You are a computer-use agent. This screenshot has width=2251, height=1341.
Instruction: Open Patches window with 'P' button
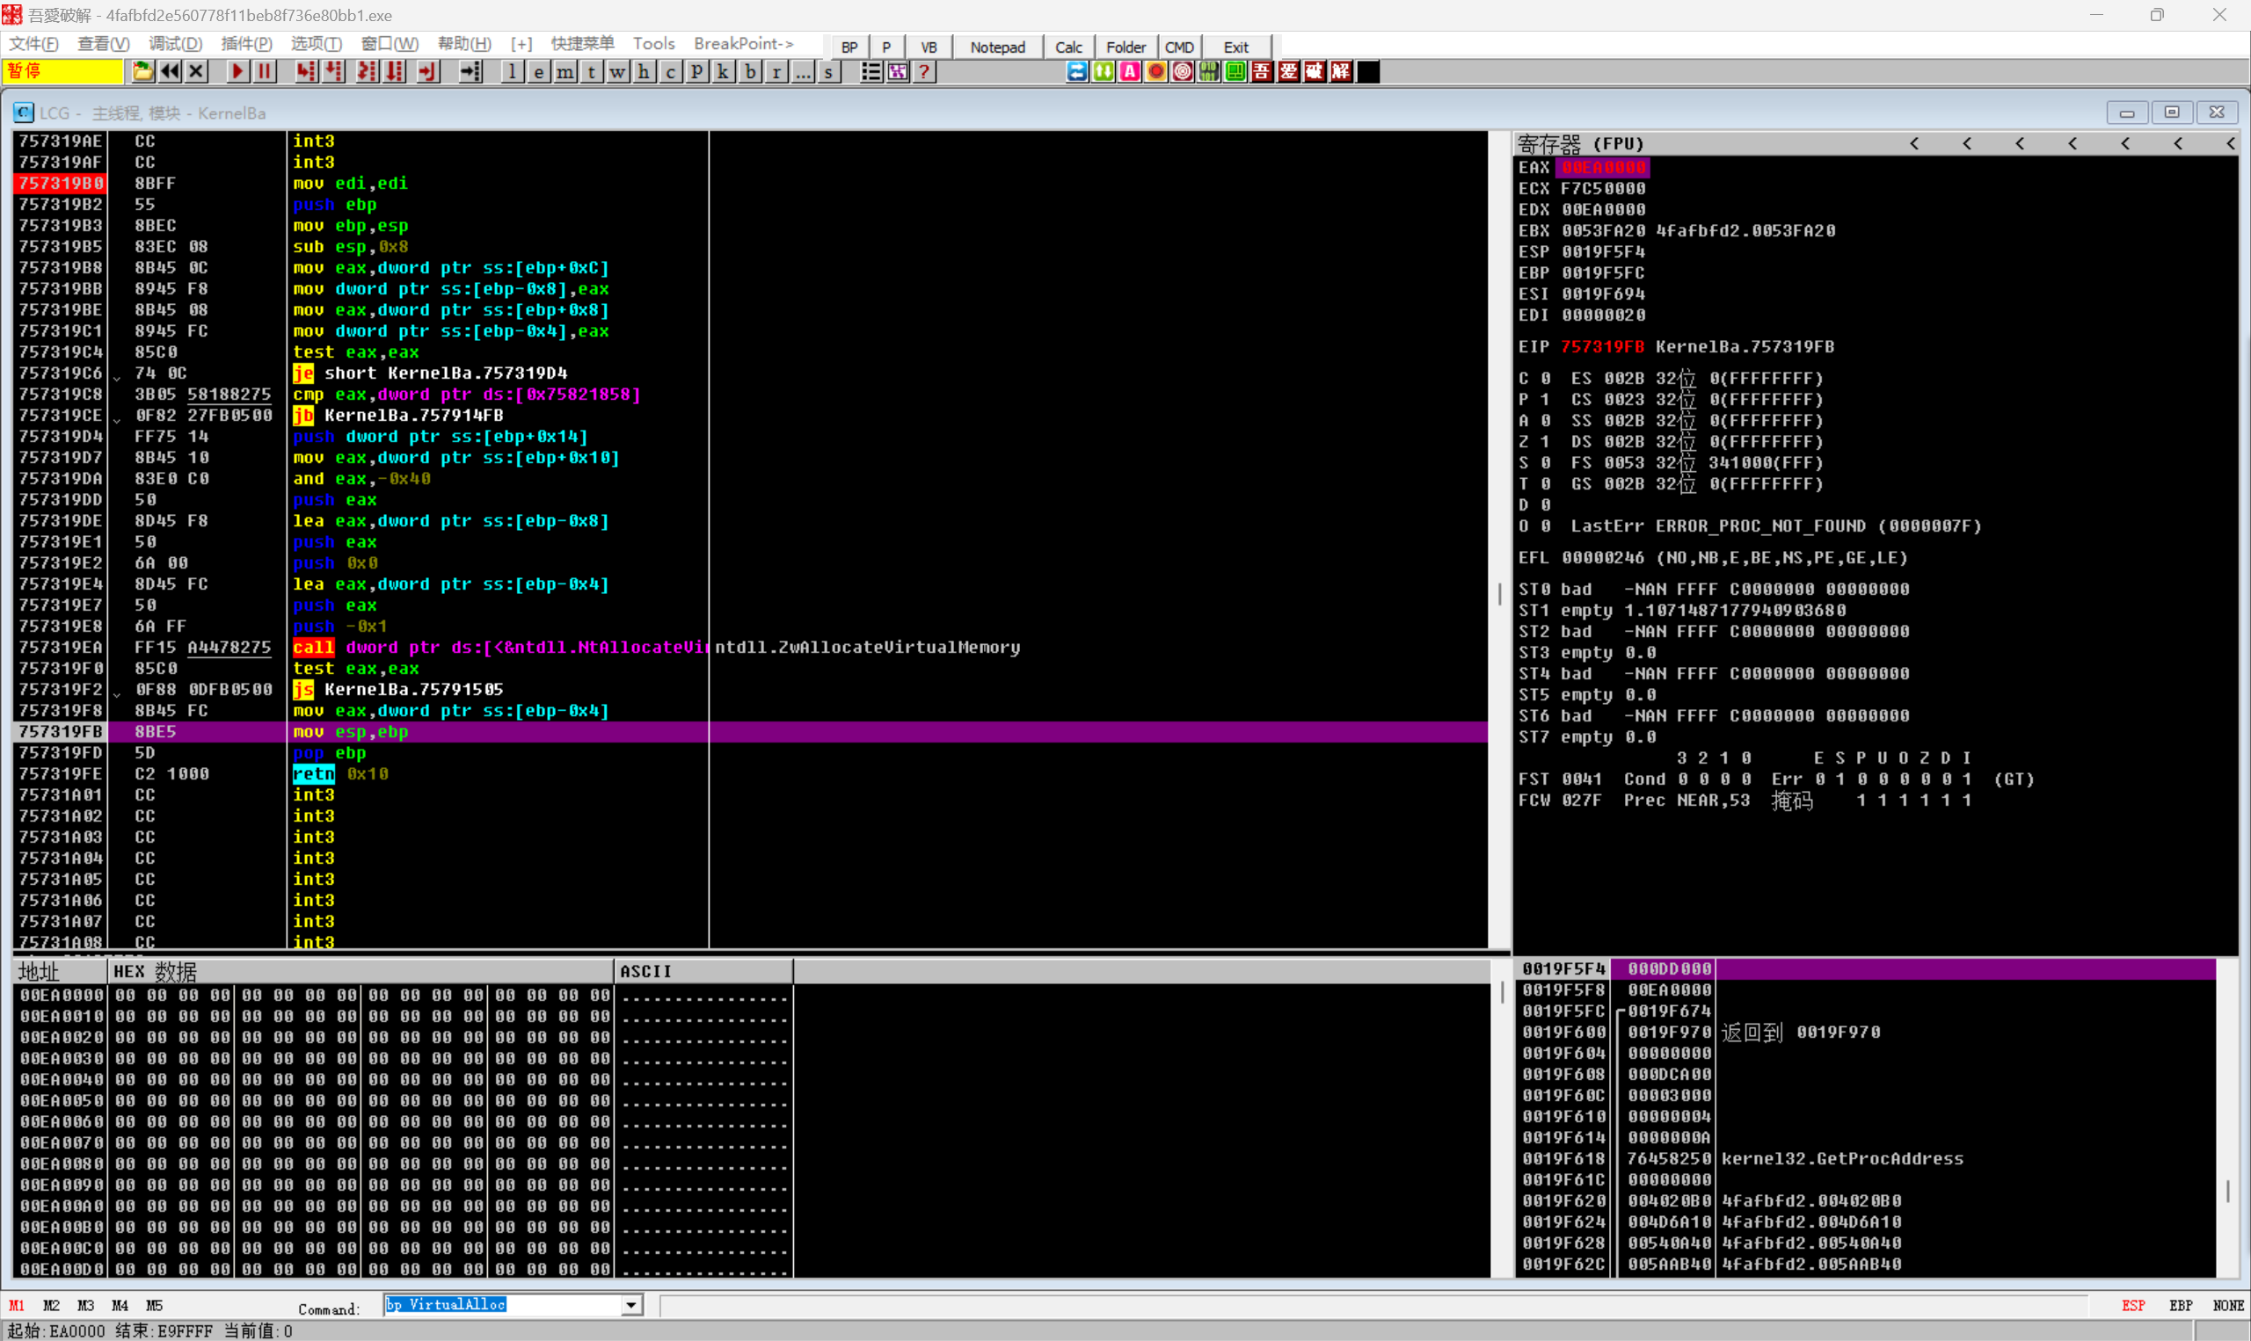point(697,71)
